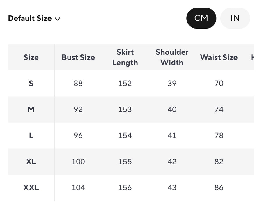
Task: Switch units to CM
Action: tap(201, 18)
